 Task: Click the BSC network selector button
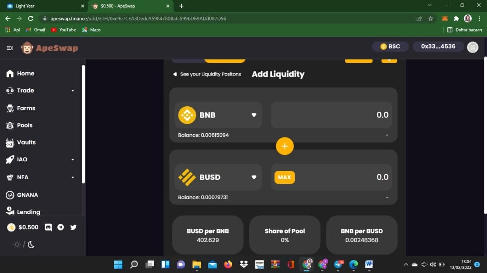point(390,46)
